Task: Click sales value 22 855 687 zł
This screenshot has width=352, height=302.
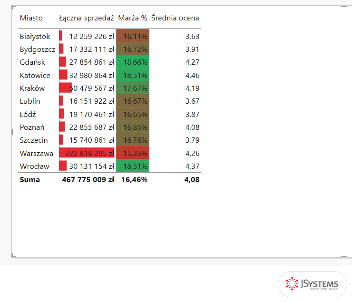Action: click(x=92, y=127)
